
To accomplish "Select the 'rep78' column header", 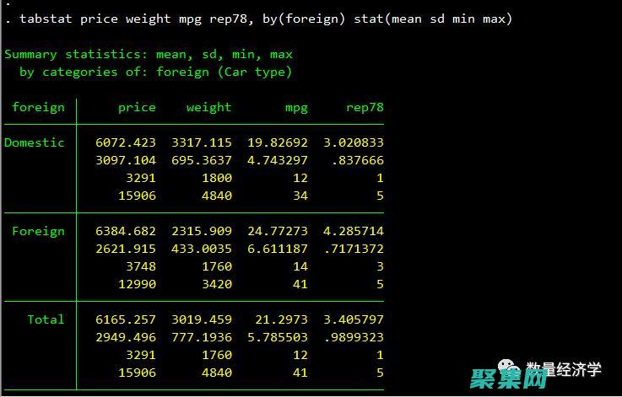I will tap(365, 107).
